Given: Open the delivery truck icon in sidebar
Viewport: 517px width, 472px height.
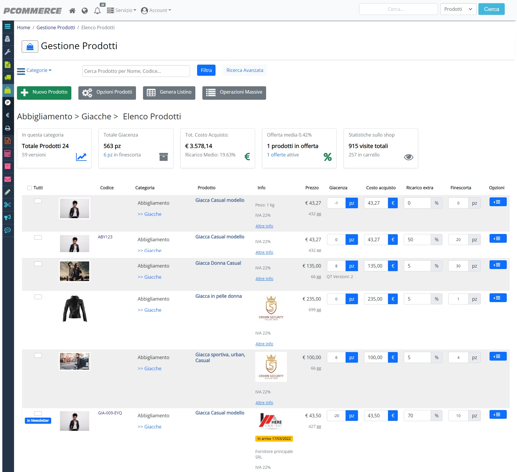Looking at the screenshot, I should pyautogui.click(x=8, y=77).
